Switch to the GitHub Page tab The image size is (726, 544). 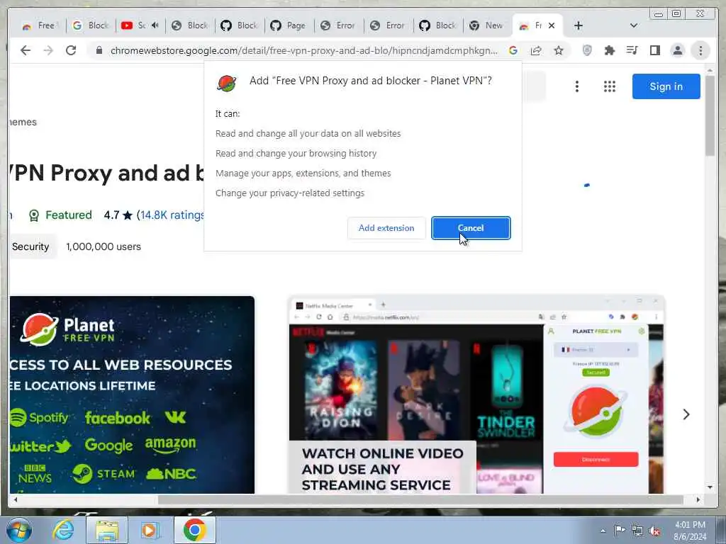(x=289, y=25)
